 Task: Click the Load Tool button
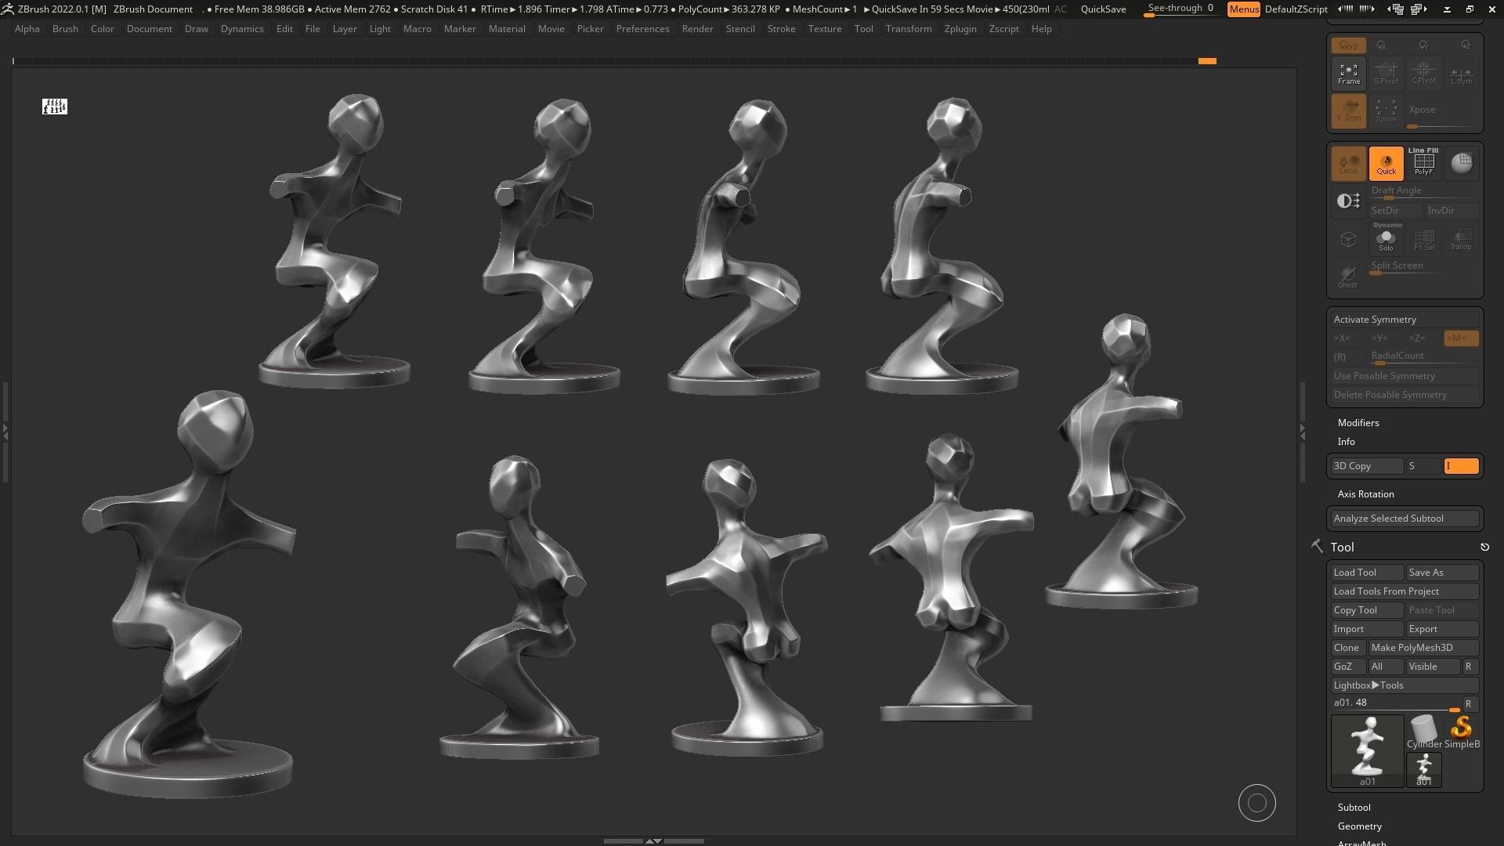[1367, 573]
